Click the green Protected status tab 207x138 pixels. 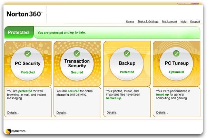(x=19, y=32)
